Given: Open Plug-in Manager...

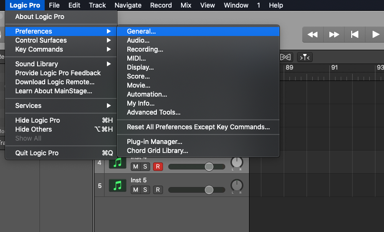Looking at the screenshot, I should coord(198,142).
